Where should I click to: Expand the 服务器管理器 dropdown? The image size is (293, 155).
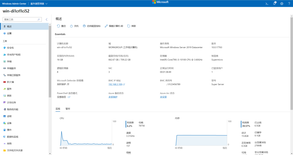39,3
